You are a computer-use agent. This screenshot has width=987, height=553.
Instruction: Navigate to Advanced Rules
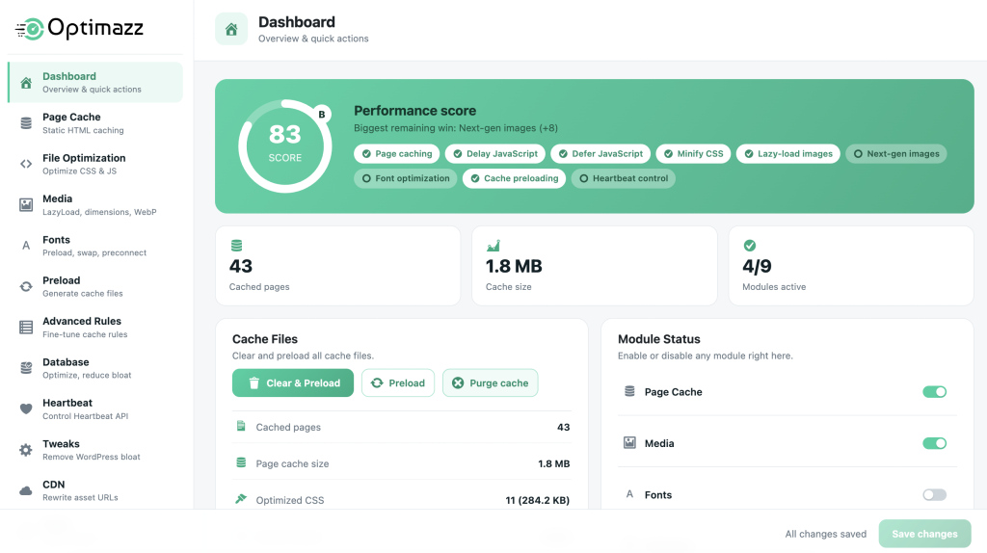click(x=95, y=328)
